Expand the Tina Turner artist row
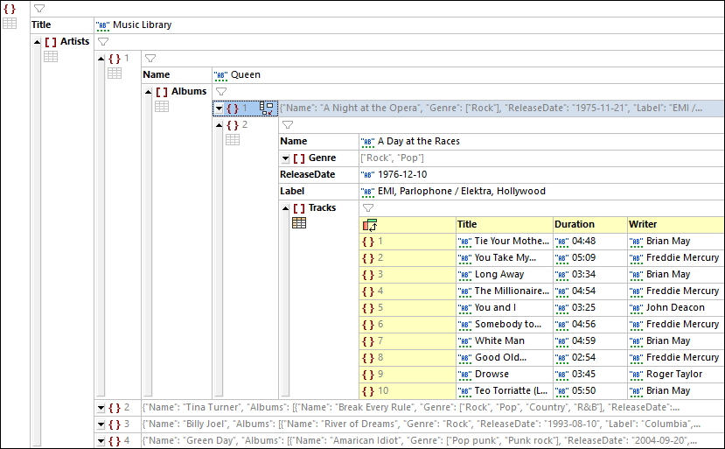 (101, 408)
